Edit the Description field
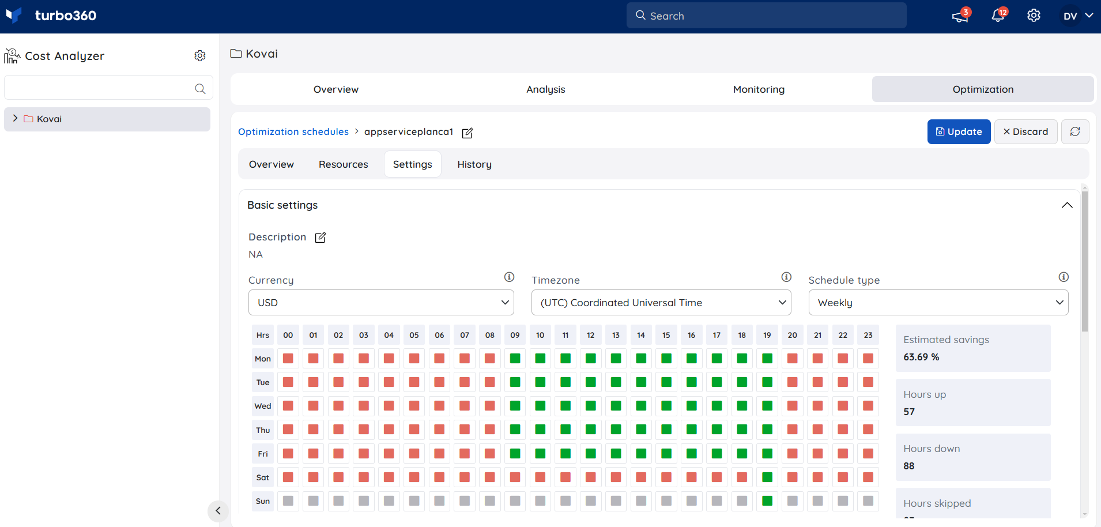1101x527 pixels. 321,238
